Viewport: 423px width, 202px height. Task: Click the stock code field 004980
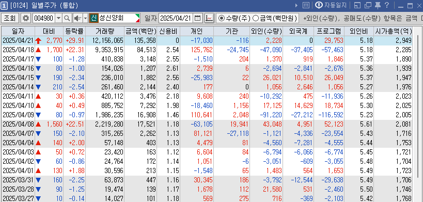[x=44, y=18]
